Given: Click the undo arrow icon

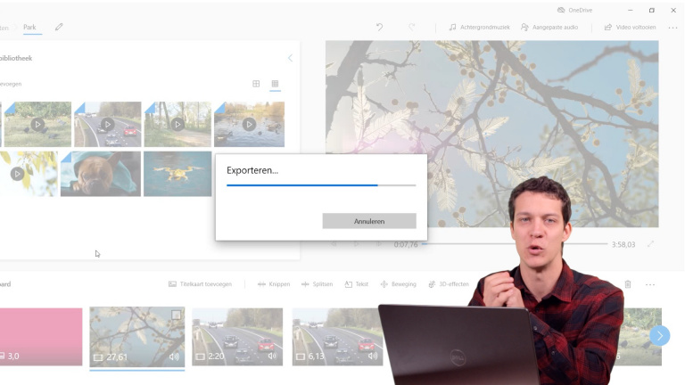Looking at the screenshot, I should tap(380, 27).
